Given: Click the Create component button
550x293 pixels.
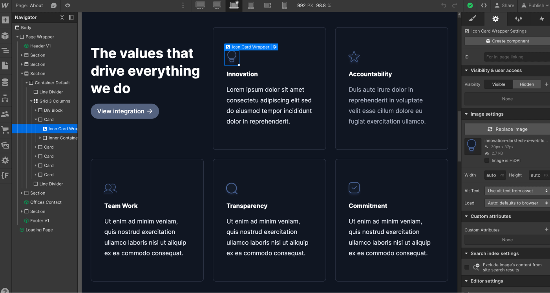Looking at the screenshot, I should coord(507,41).
